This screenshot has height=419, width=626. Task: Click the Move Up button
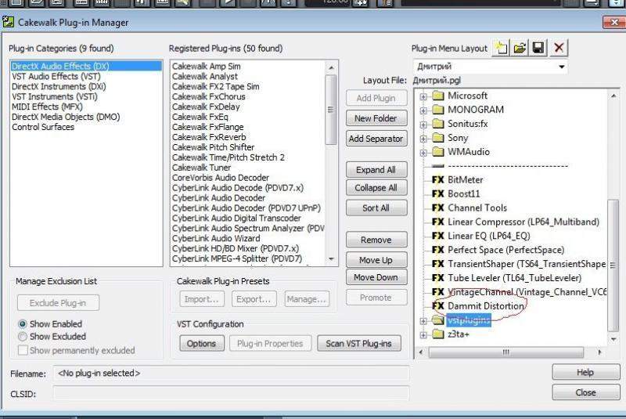(376, 260)
